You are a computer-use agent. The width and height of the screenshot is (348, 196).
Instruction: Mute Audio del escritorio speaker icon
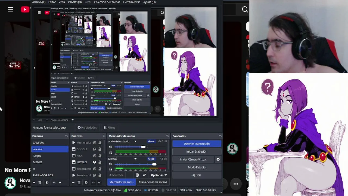coord(111,147)
